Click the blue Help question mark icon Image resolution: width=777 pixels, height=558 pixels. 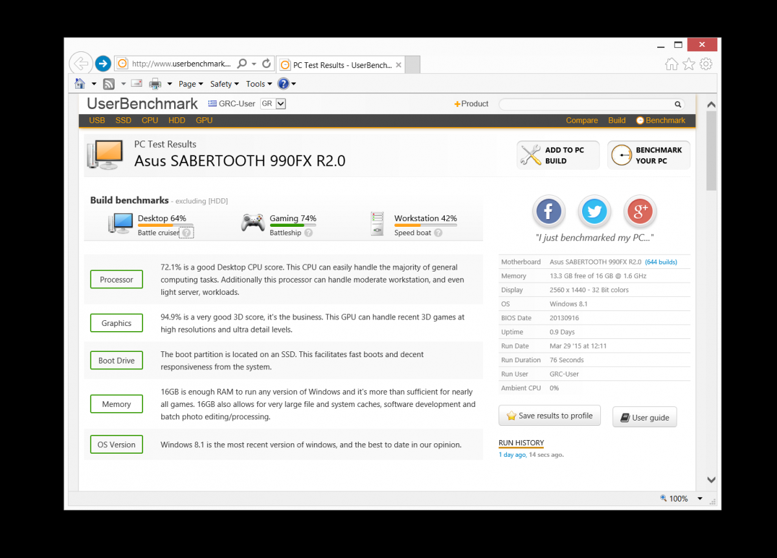point(283,84)
